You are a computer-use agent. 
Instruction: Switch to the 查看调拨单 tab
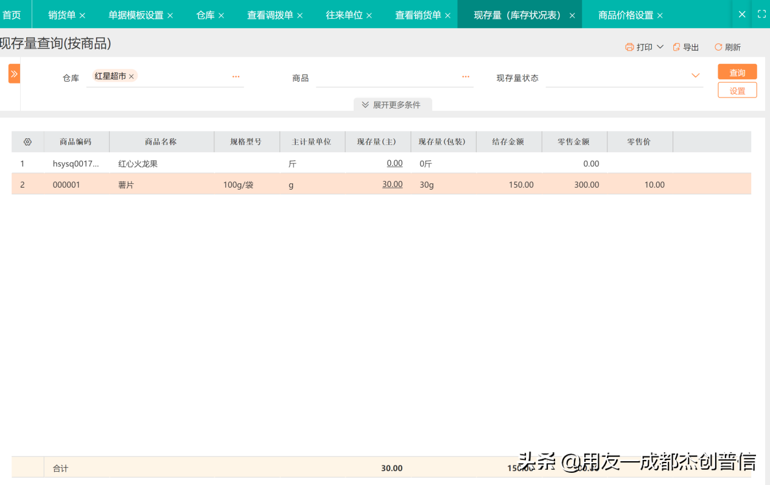point(270,15)
